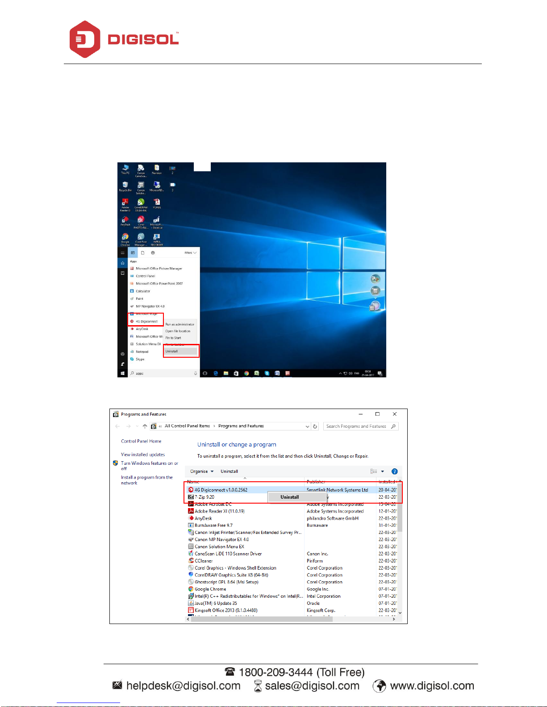This screenshot has height=707, width=547.
Task: Select Java(TM) 6 Update 35 row
Action: tap(291, 603)
